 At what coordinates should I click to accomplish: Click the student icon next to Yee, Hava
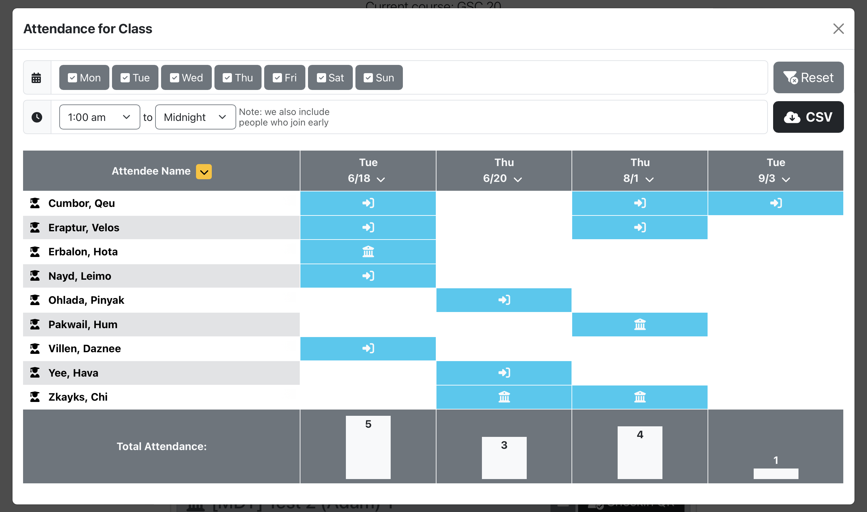(35, 373)
